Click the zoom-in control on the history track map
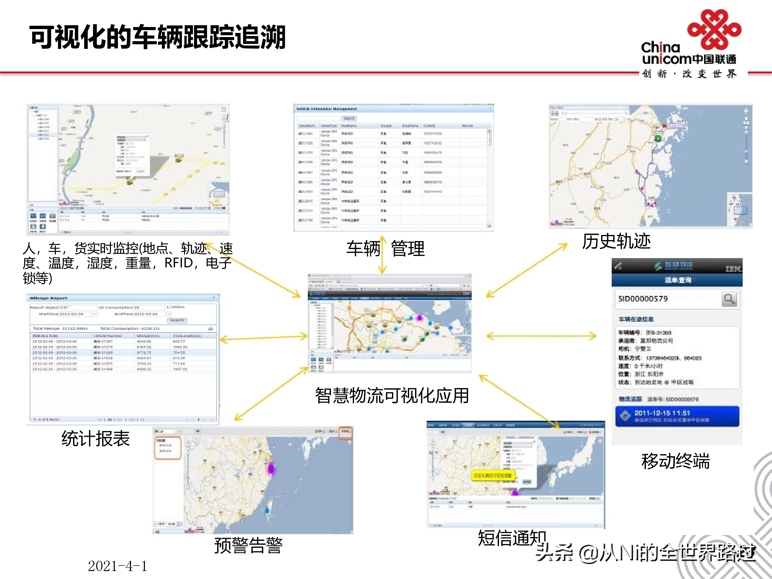 (x=747, y=110)
